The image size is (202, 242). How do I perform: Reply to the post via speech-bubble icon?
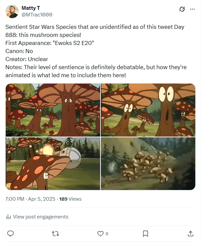coord(10,233)
